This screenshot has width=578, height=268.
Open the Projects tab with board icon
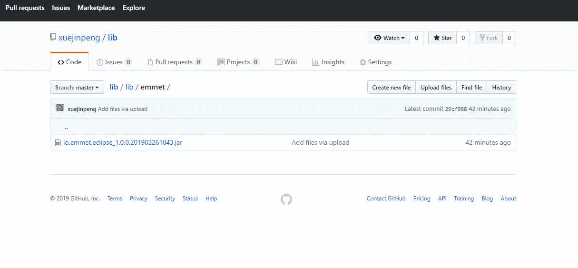pos(238,62)
